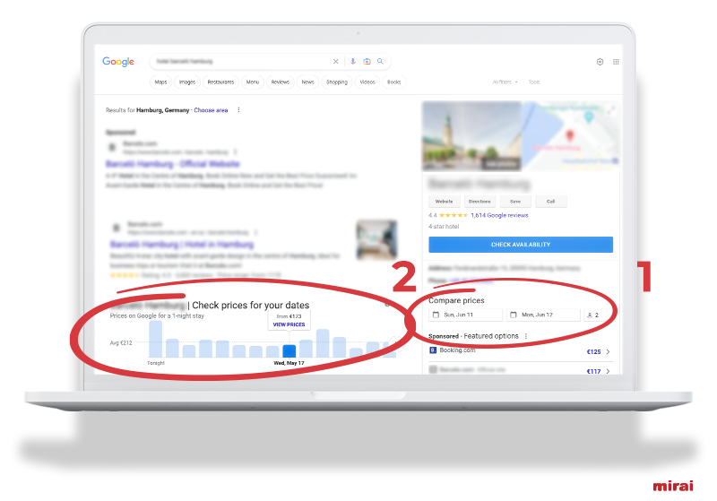This screenshot has width=717, height=501.
Task: Open calendar icon for Mon, Jun 12
Action: 514,315
